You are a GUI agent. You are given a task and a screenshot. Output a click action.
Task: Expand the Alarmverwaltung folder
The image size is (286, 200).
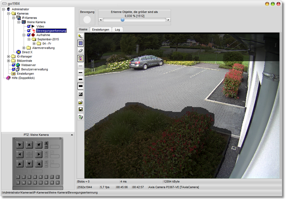[x=24, y=48]
